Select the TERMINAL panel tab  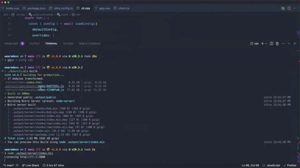pos(51,43)
